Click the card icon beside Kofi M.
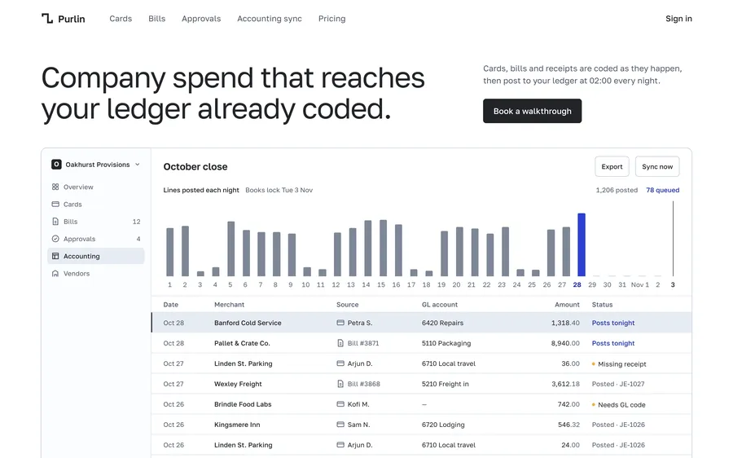This screenshot has height=458, width=733. (340, 404)
